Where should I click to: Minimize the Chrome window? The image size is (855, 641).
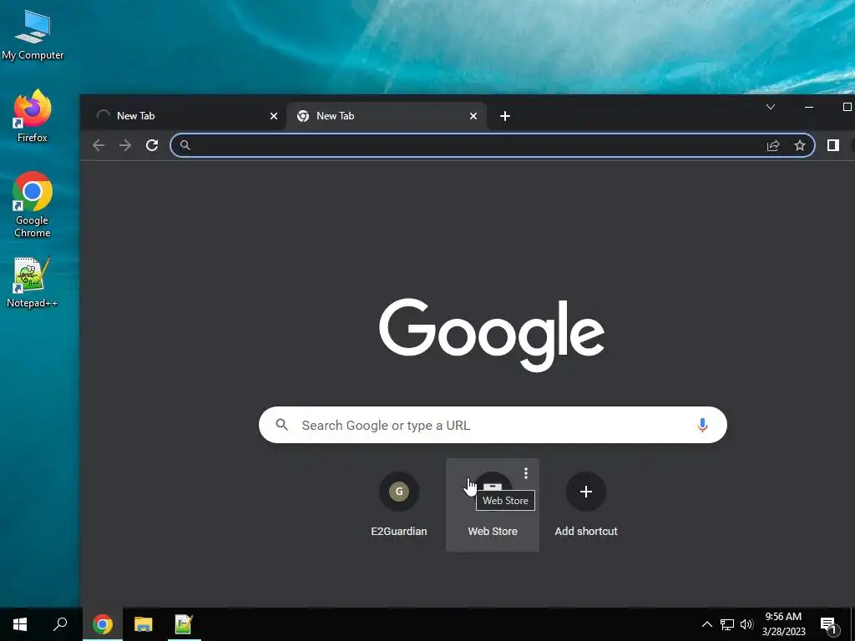[809, 107]
